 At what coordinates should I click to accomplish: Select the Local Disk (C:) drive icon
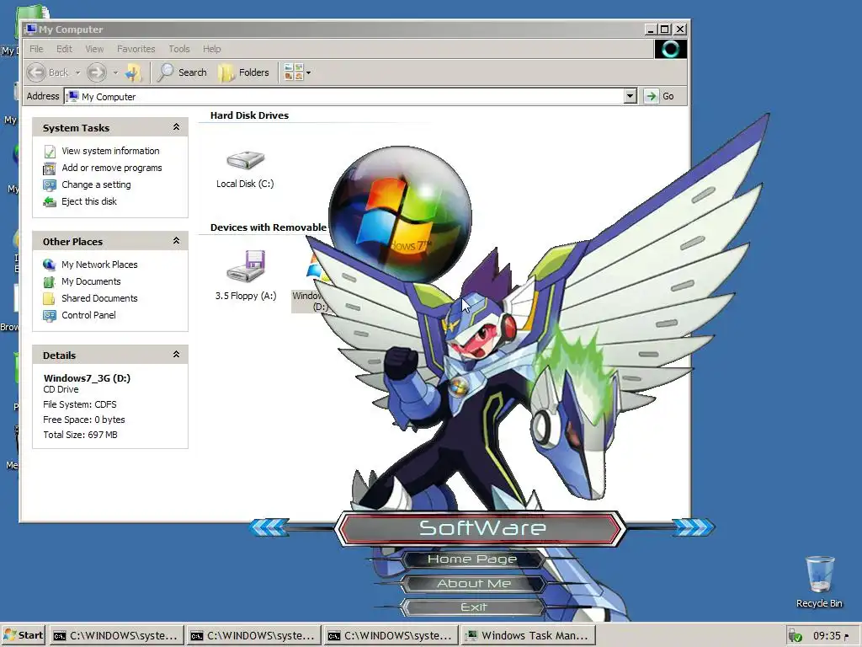(x=245, y=161)
